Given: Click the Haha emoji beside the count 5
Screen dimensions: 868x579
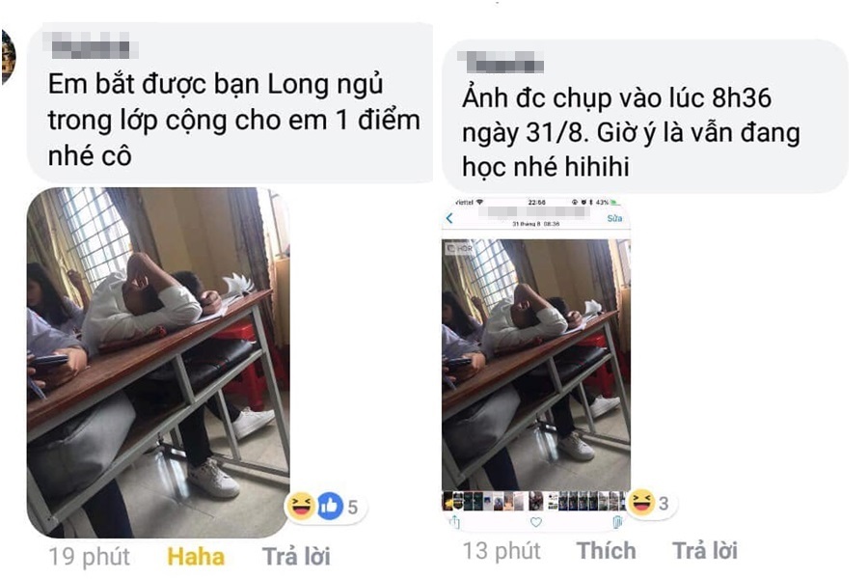Looking at the screenshot, I should [x=301, y=506].
